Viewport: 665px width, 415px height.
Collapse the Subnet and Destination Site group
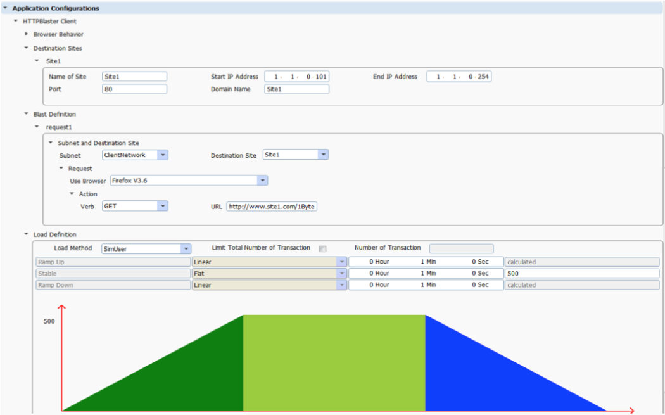click(x=50, y=143)
